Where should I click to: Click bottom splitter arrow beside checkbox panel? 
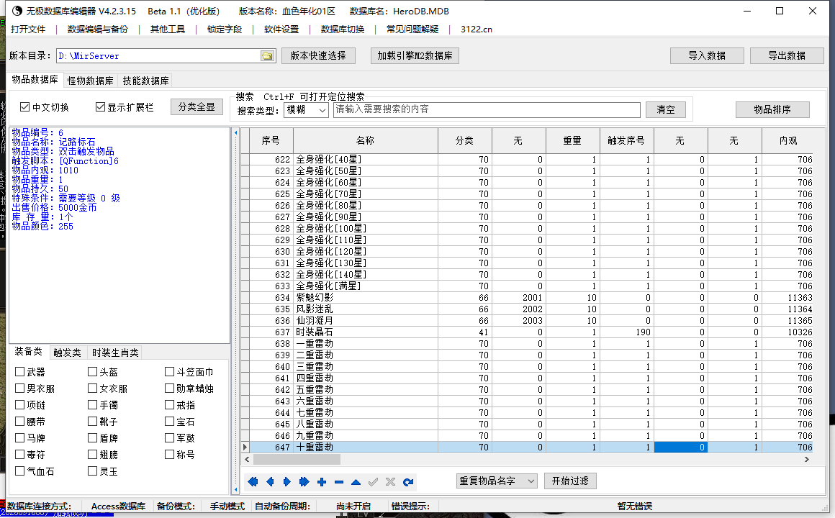[236, 489]
